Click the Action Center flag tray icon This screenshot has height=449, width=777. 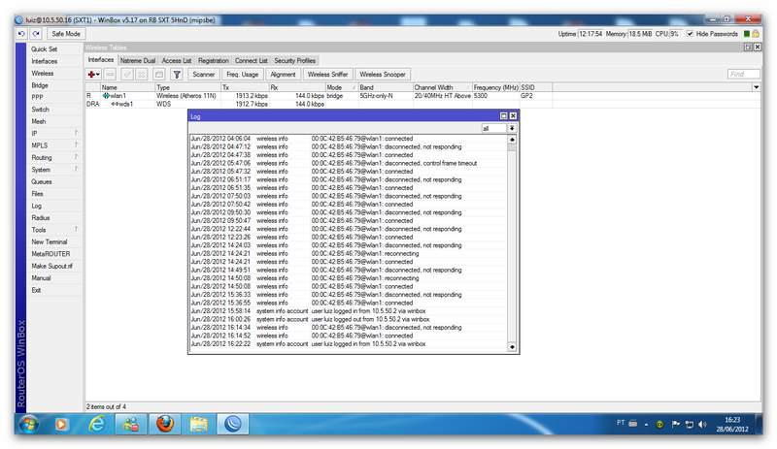pyautogui.click(x=675, y=424)
